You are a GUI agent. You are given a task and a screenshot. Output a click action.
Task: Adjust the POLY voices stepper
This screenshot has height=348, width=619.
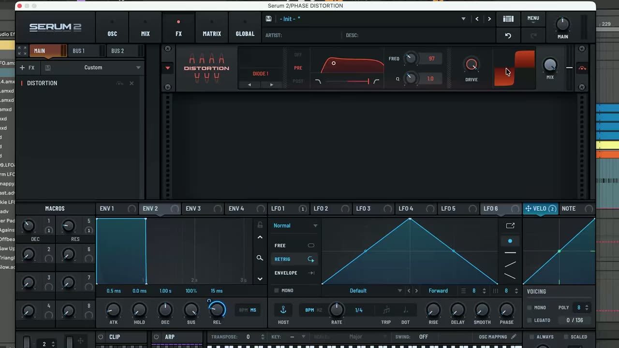coord(587,307)
